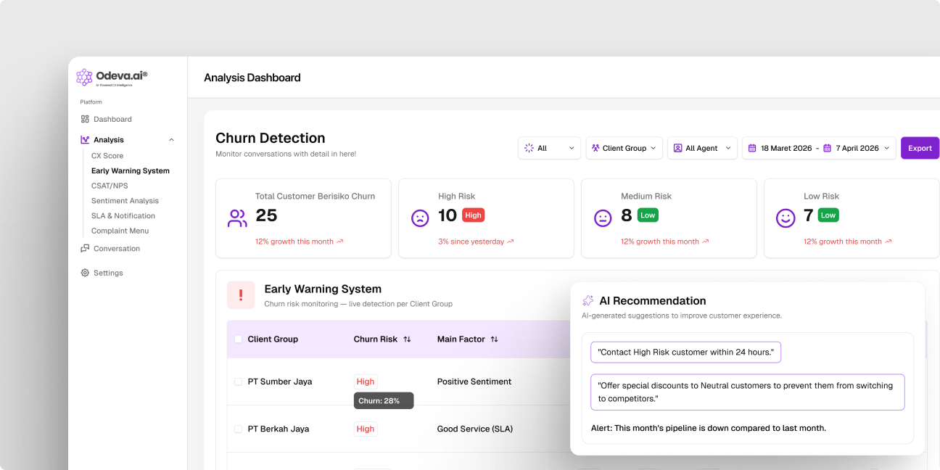Click the Offer special discounts suggestion
This screenshot has width=940, height=470.
[x=748, y=392]
